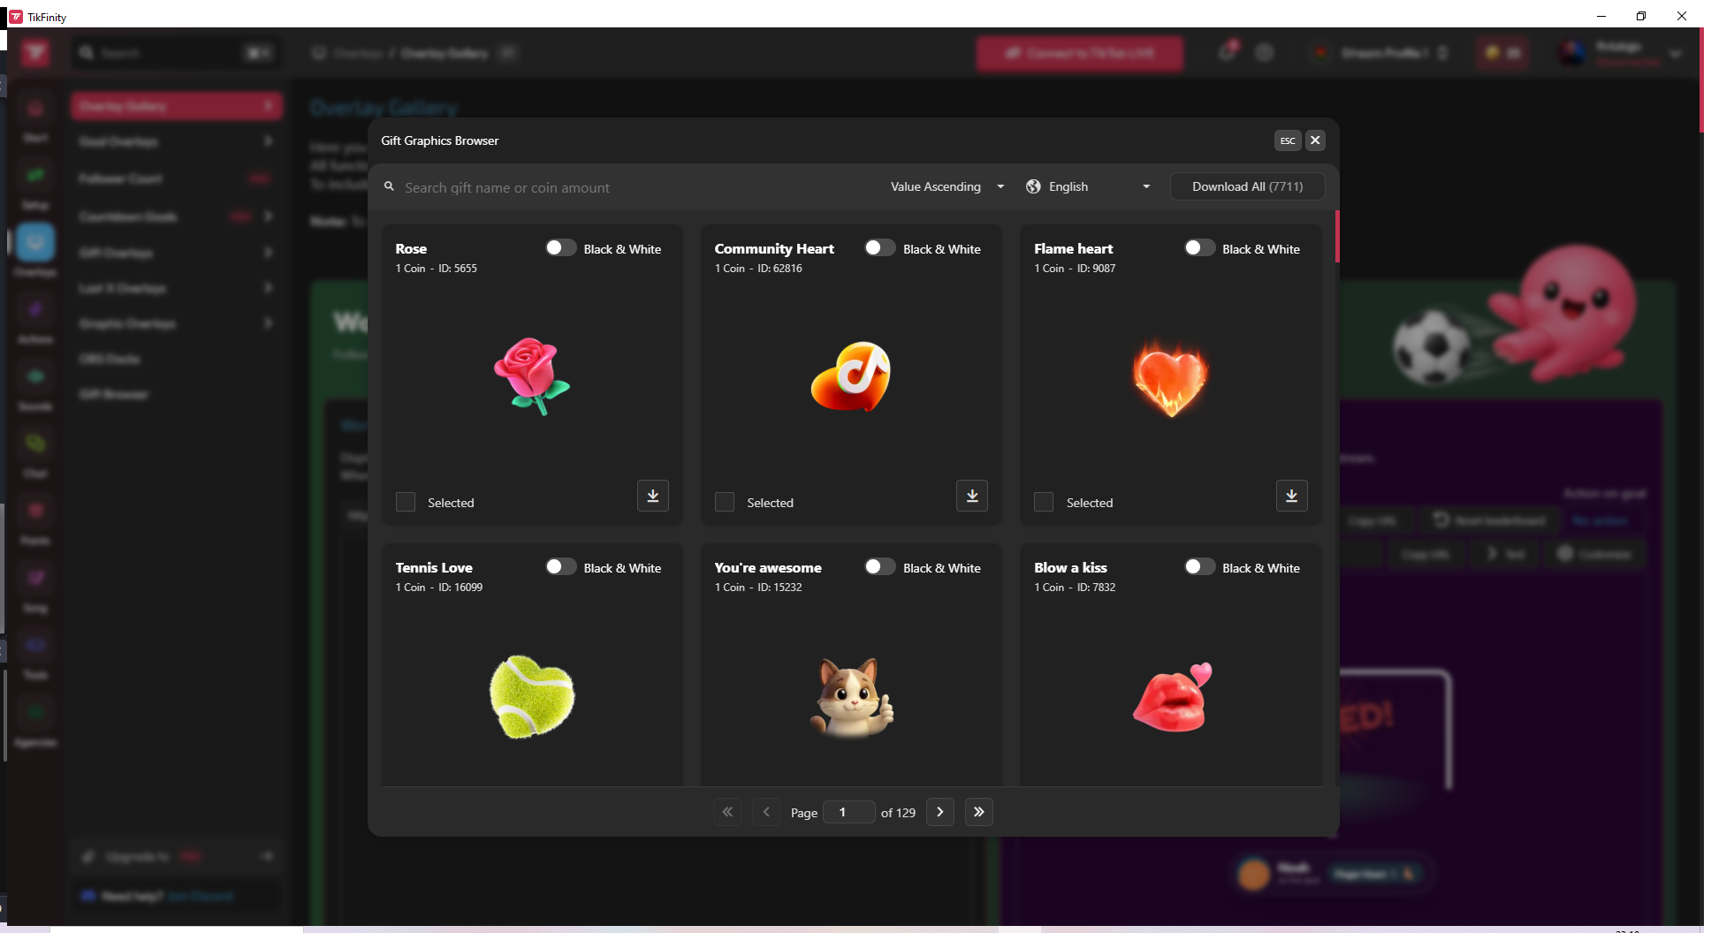This screenshot has height=933, width=1711.
Task: Click '1 Coin - ID: 62816' text
Action: tap(758, 269)
